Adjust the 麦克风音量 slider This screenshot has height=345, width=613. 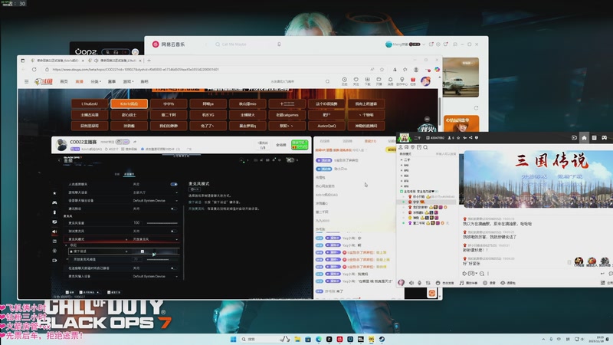coord(162,223)
